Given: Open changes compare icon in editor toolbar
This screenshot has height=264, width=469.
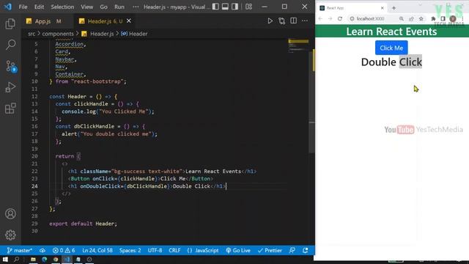Looking at the screenshot, I should click(x=281, y=21).
